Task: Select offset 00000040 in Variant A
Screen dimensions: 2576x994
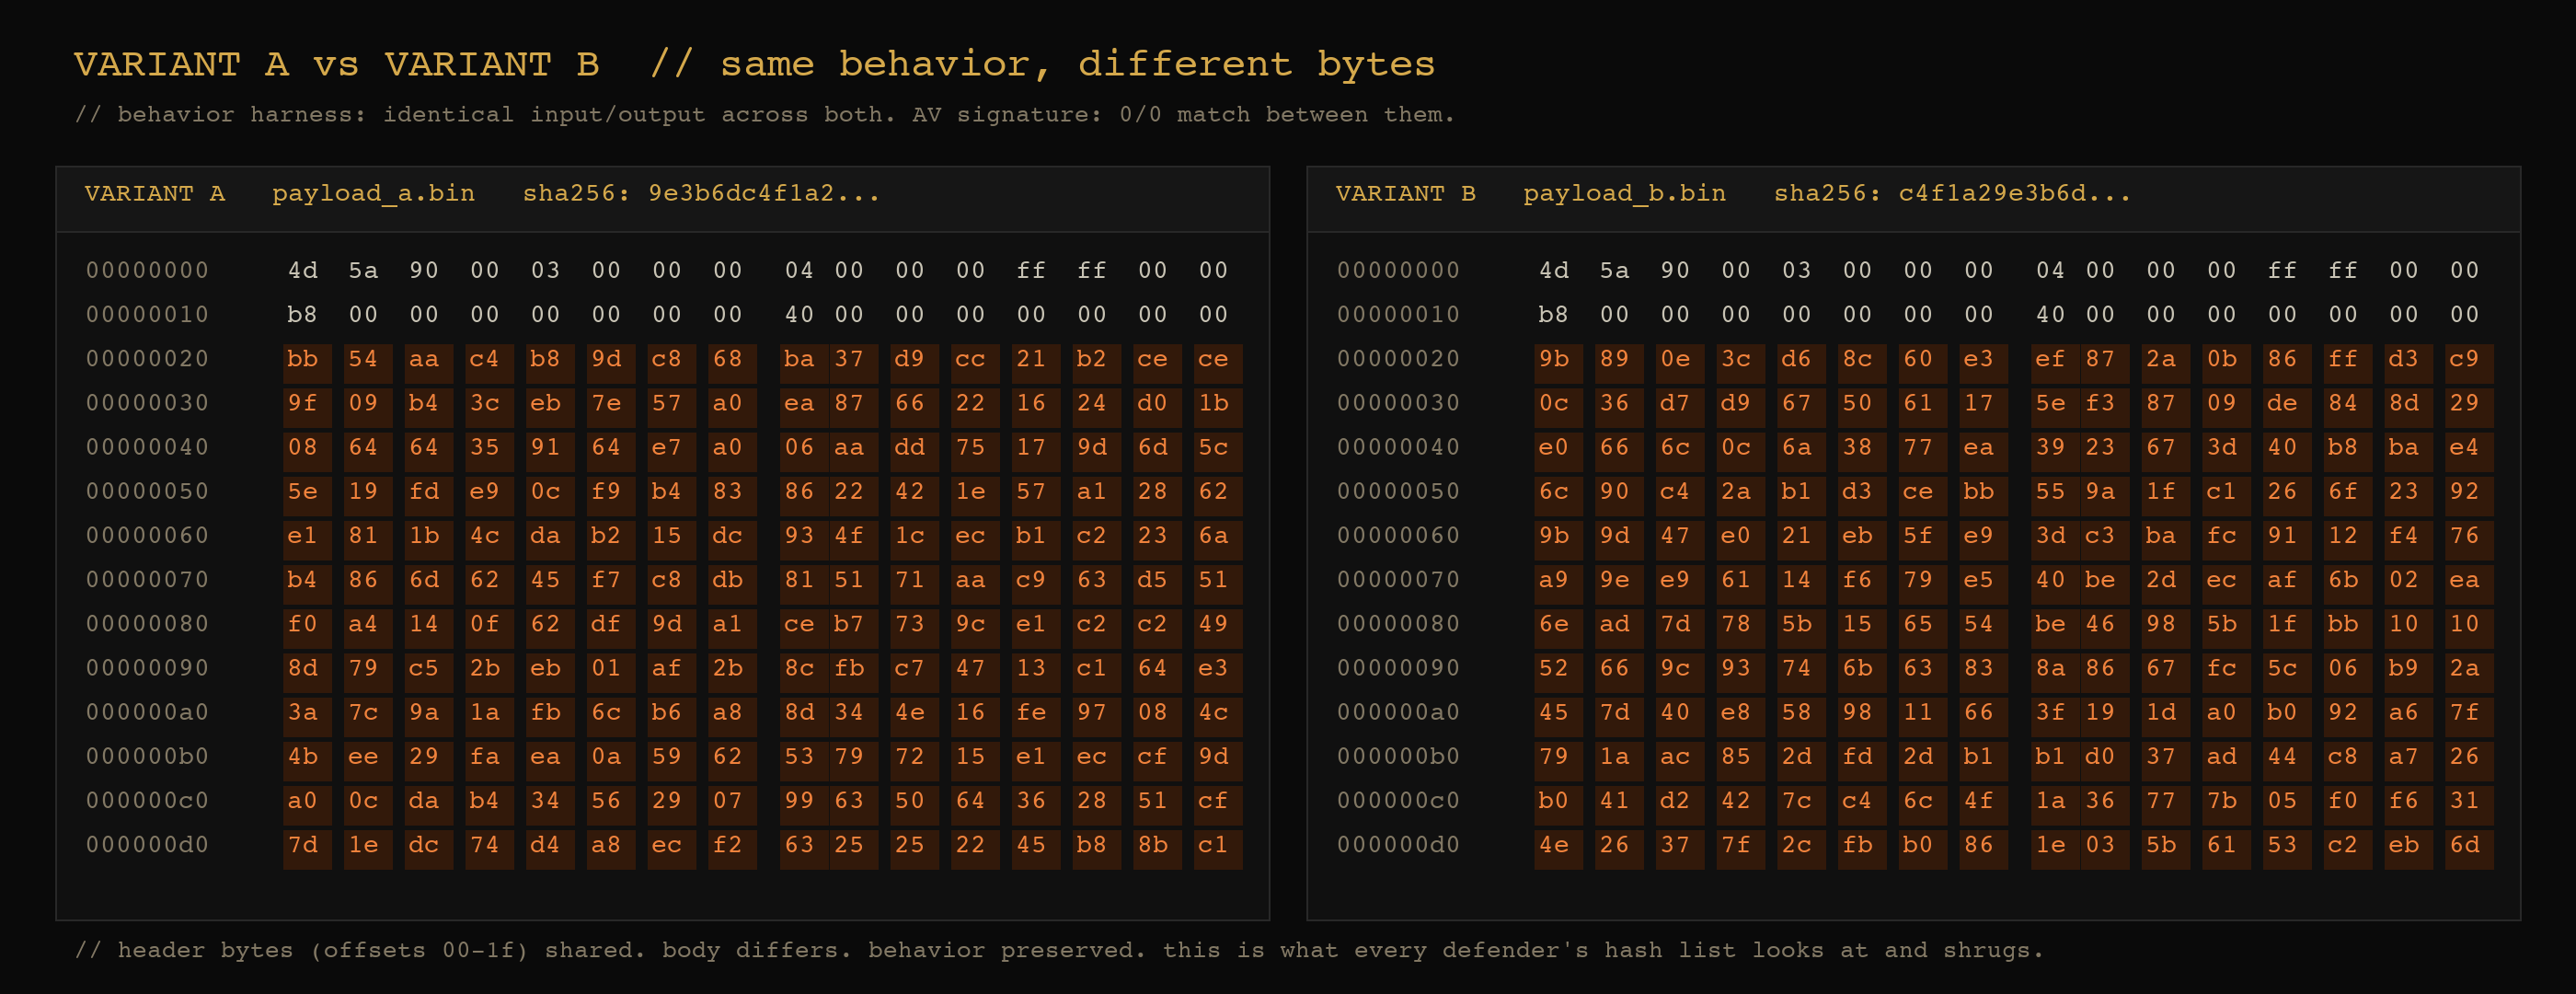Action: (x=147, y=447)
